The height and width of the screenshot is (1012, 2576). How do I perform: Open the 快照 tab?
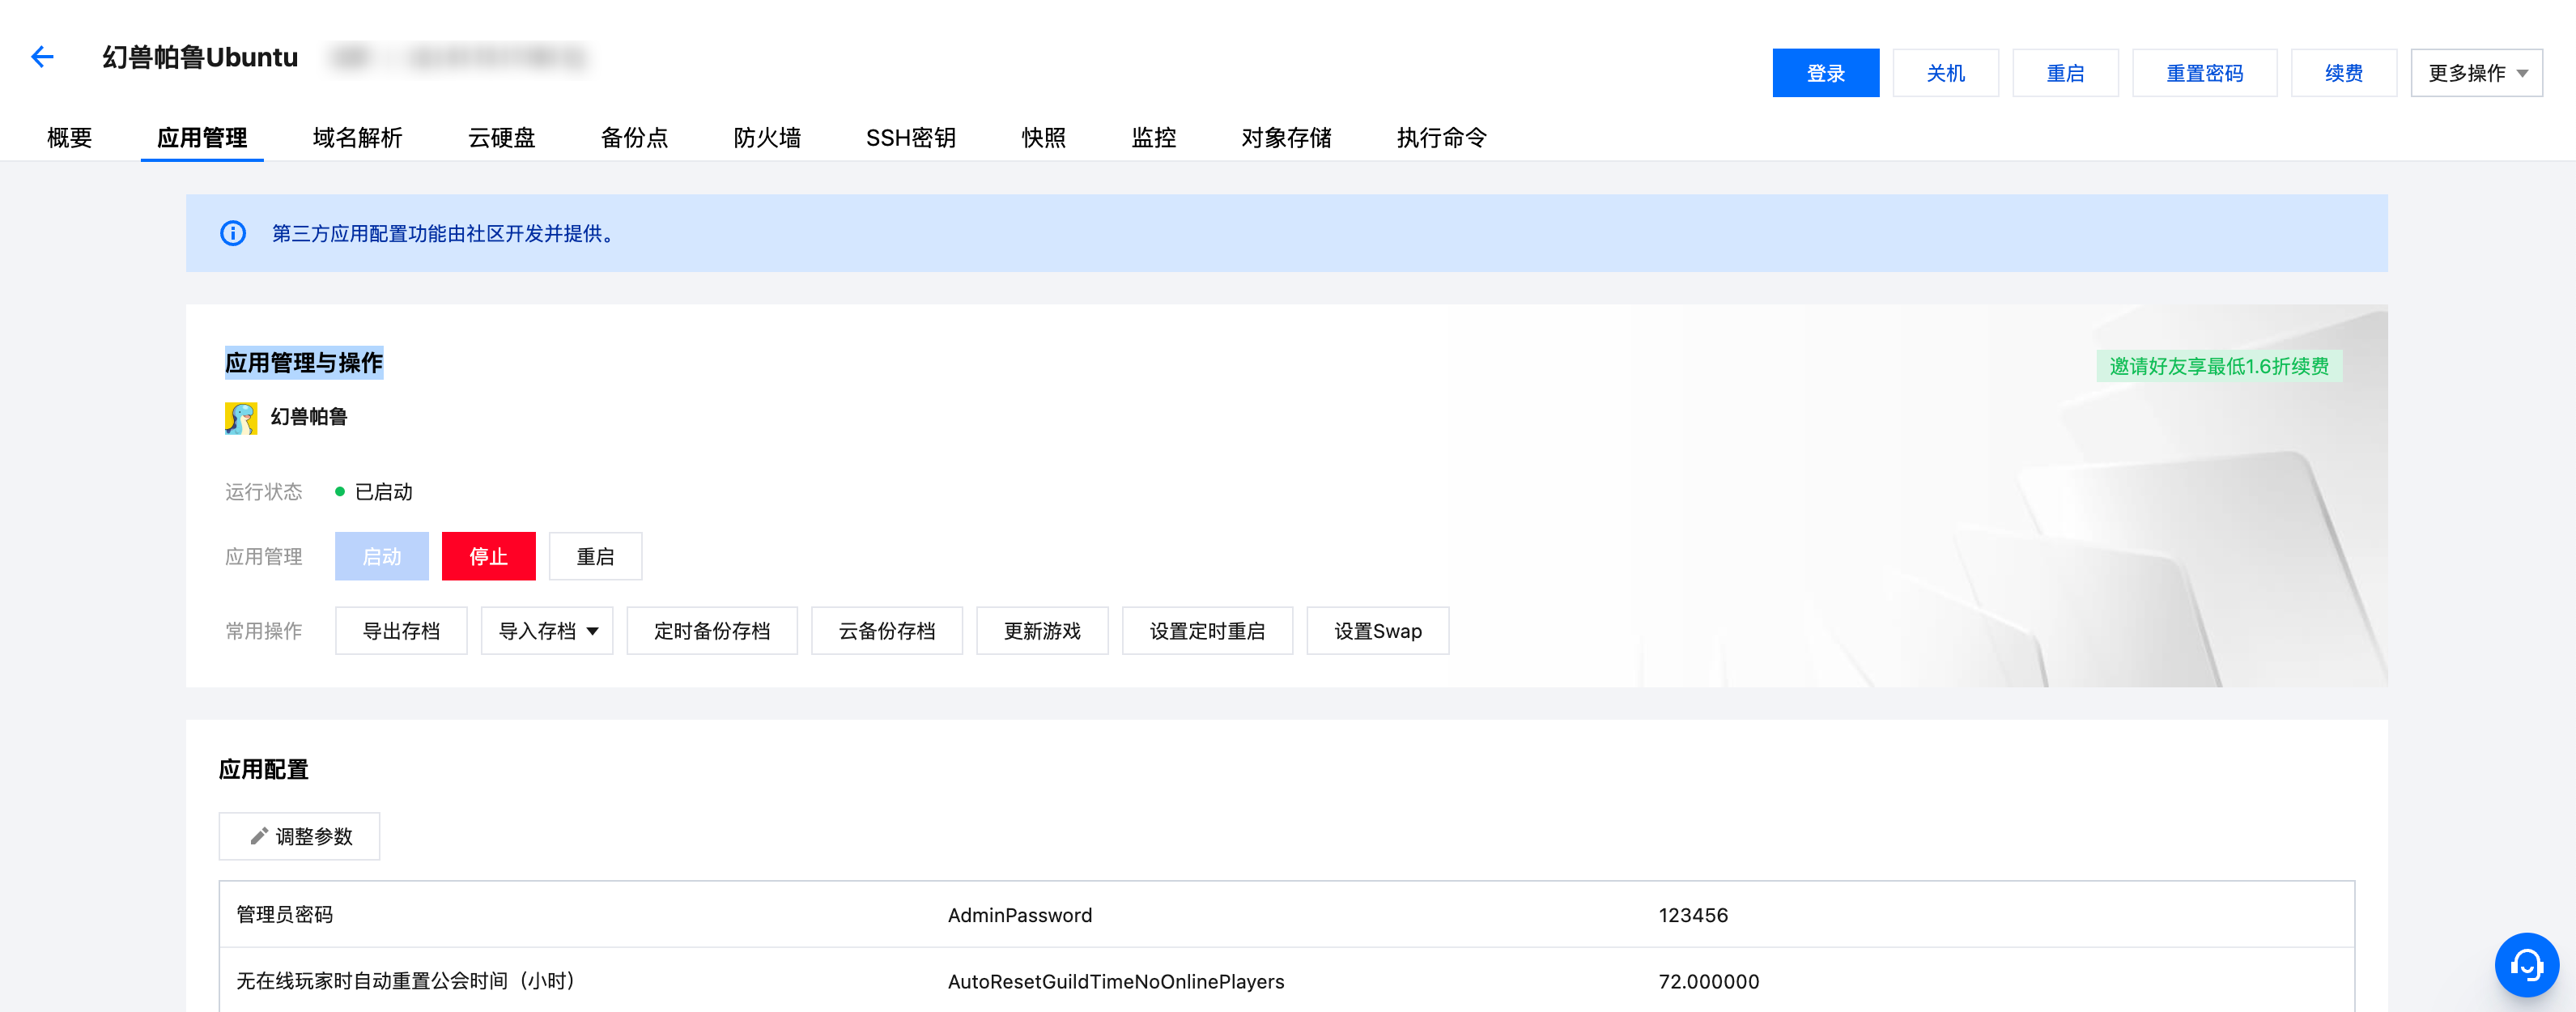(1043, 138)
